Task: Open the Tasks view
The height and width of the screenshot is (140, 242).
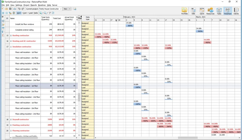Action: tap(219, 11)
